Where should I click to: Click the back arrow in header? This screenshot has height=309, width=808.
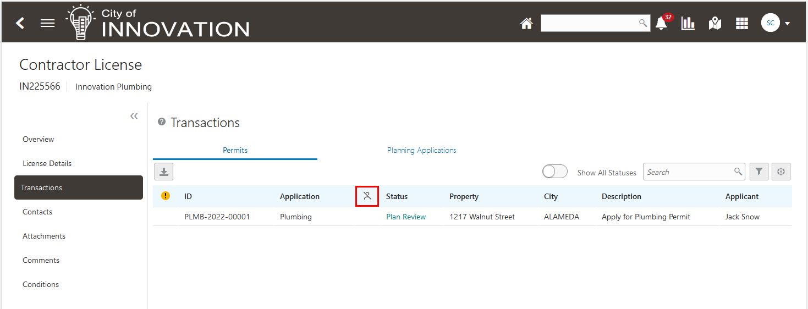20,23
